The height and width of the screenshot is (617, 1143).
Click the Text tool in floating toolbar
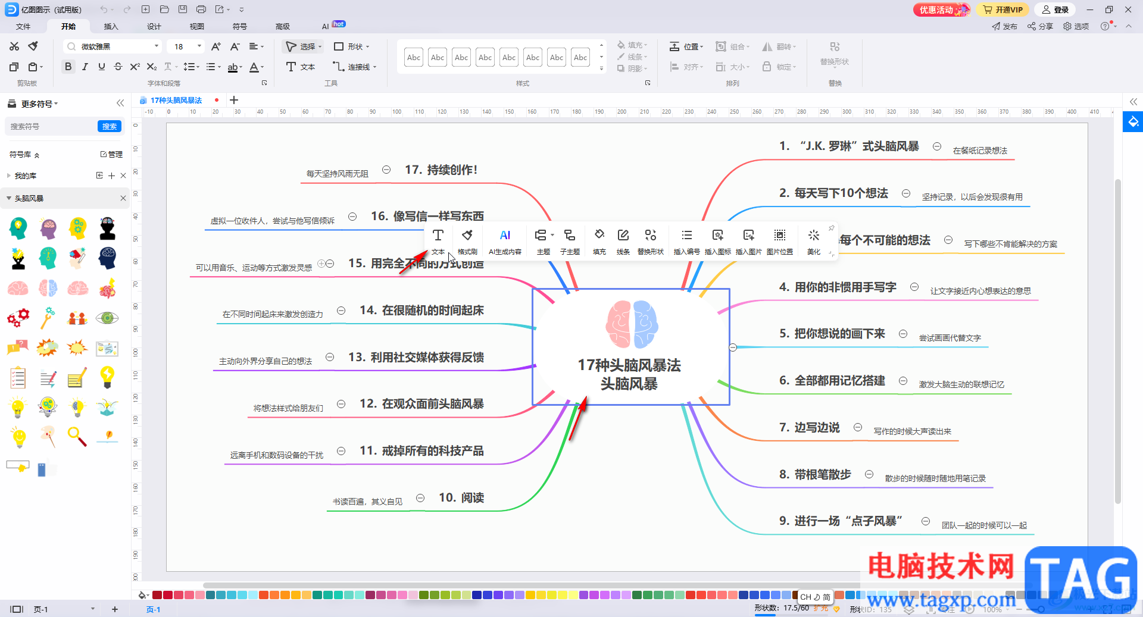tap(438, 242)
